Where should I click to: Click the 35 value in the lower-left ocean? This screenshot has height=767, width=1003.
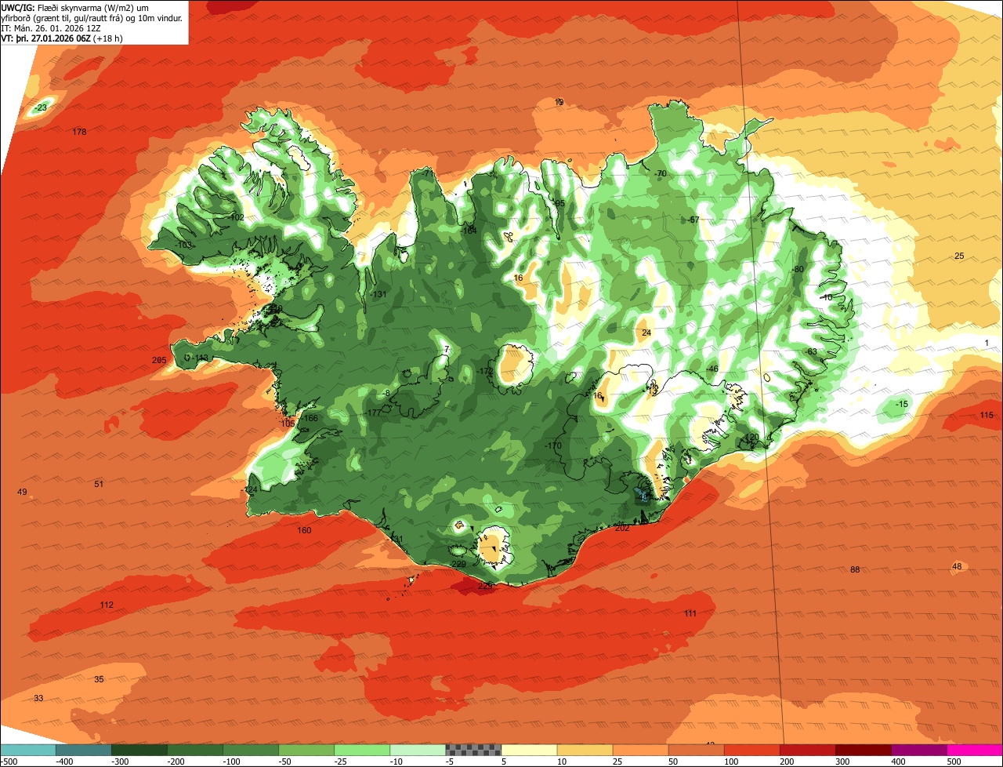tap(99, 680)
